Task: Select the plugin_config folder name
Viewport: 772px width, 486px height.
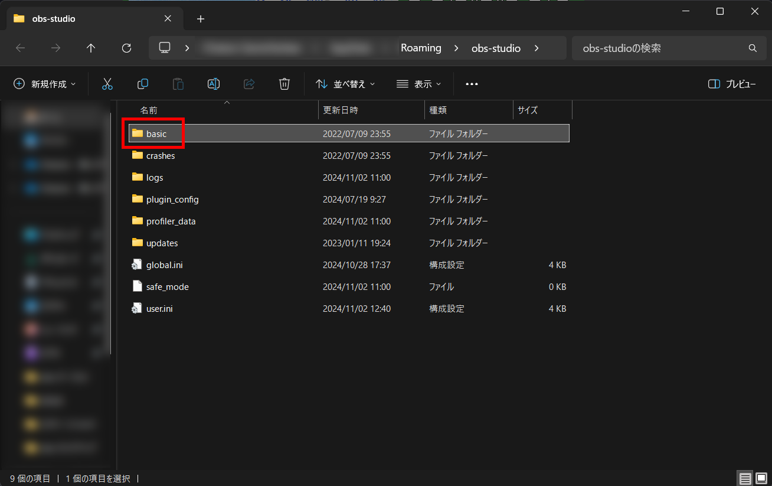Action: 172,200
